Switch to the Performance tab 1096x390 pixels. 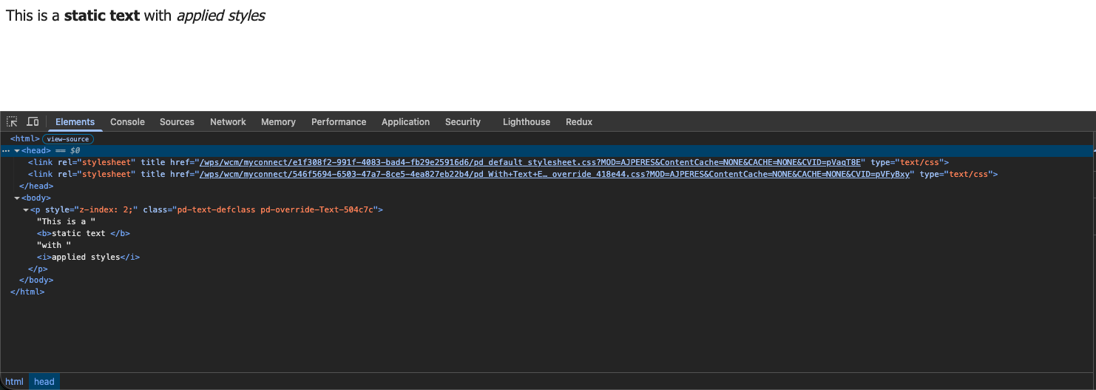(339, 121)
